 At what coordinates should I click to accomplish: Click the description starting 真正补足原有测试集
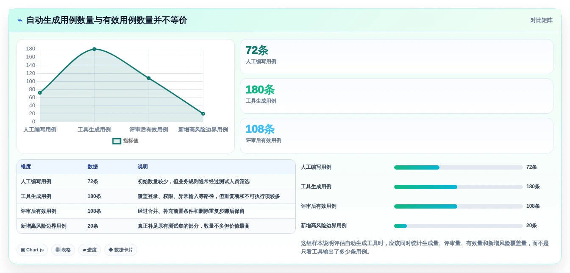click(194, 226)
